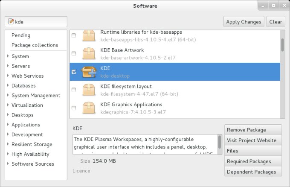Show Required Packages
The width and height of the screenshot is (290, 187).
coord(253,161)
